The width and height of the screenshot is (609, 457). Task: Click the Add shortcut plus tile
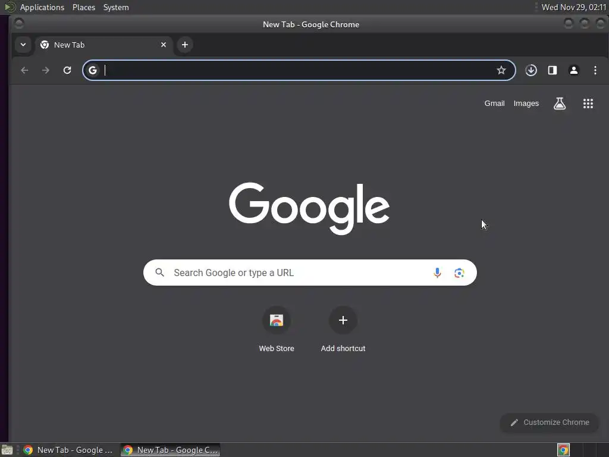343,320
